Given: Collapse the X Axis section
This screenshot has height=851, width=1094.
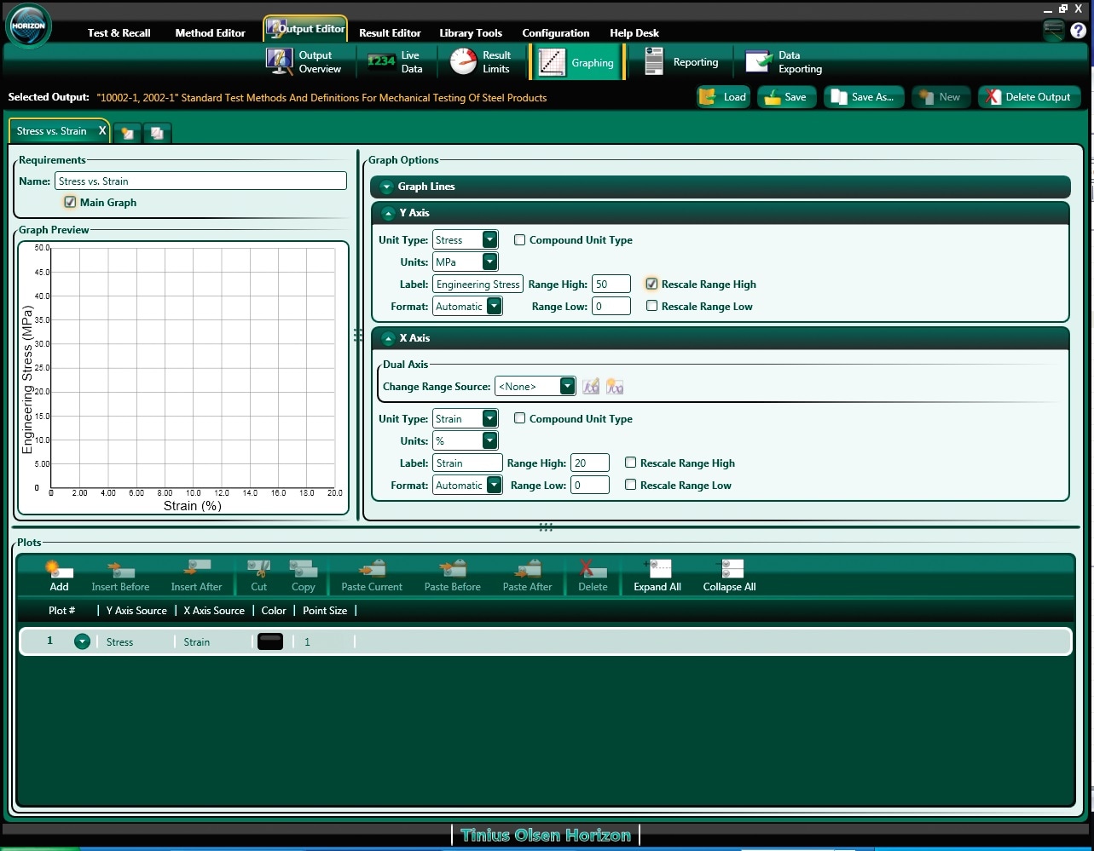Looking at the screenshot, I should (388, 339).
